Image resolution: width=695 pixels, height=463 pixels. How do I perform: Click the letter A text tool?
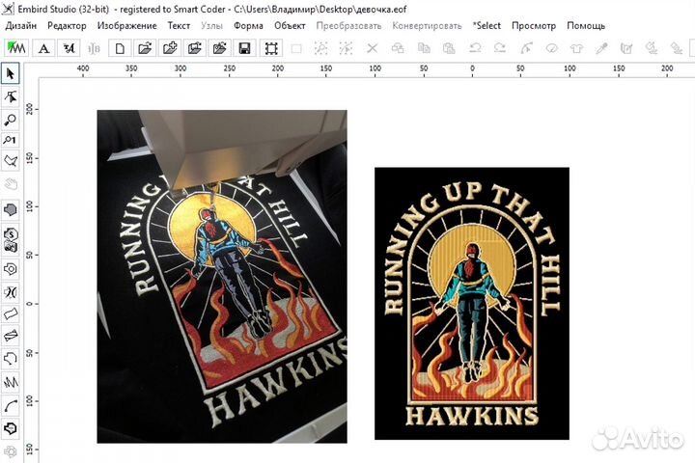pyautogui.click(x=44, y=48)
